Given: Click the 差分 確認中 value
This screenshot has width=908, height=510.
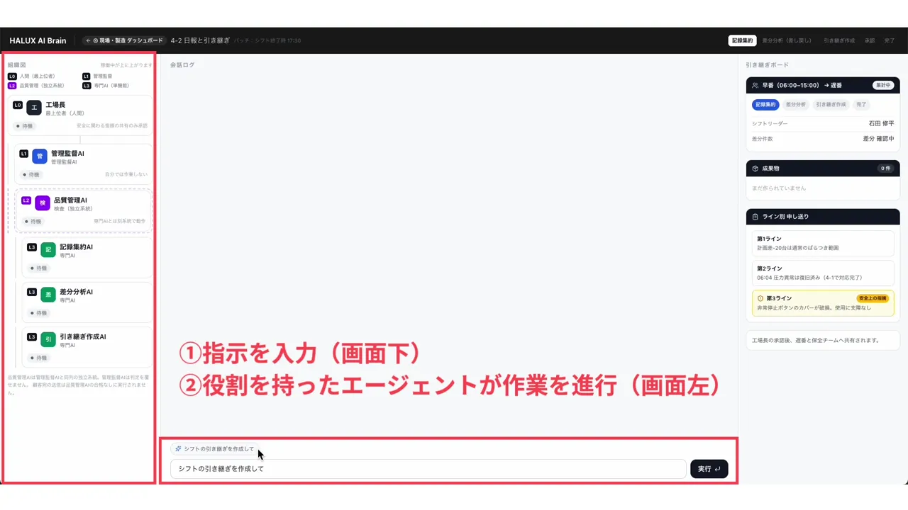Looking at the screenshot, I should (x=878, y=139).
